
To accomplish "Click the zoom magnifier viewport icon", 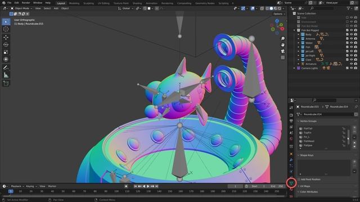I will pos(282,39).
